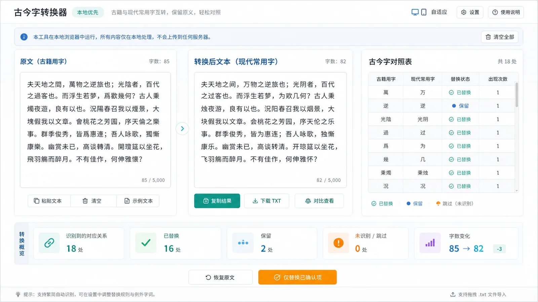The height and width of the screenshot is (302, 538).
Task: Click the blue info icon in notice bar
Action: [24, 37]
